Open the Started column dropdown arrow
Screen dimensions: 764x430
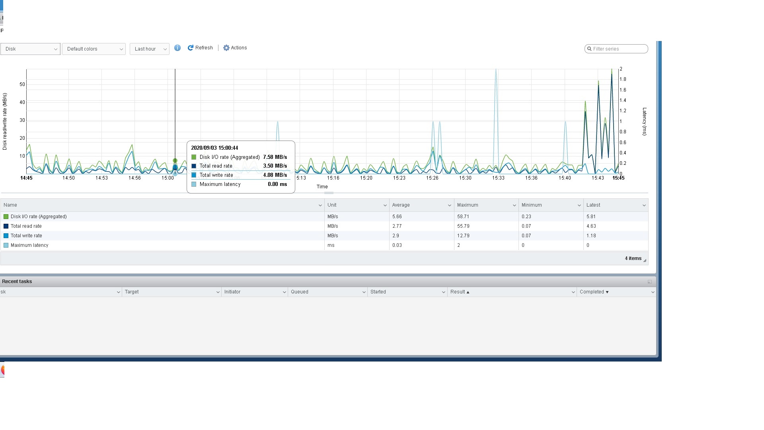pyautogui.click(x=443, y=292)
